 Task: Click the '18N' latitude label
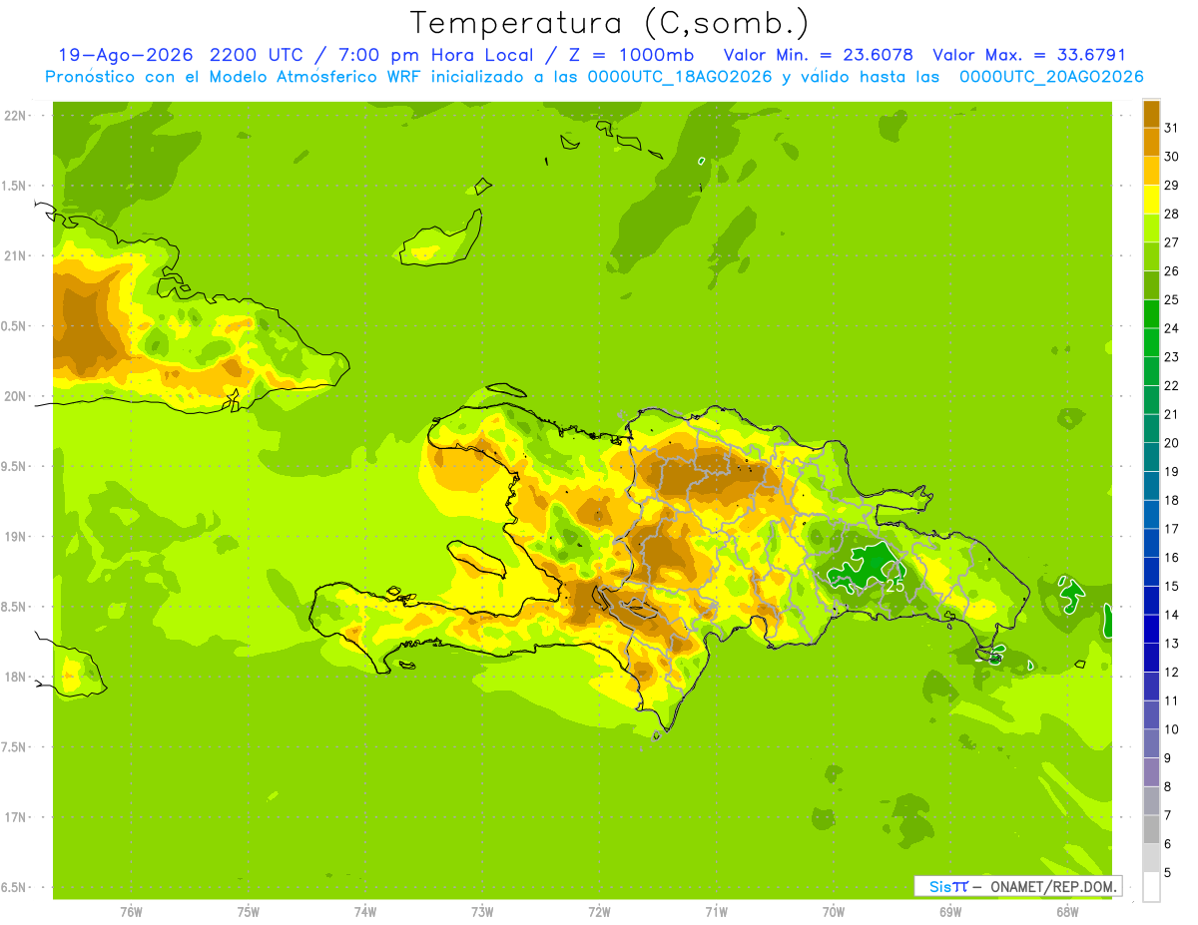16,678
